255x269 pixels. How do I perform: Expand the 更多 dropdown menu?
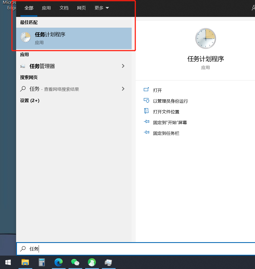(x=101, y=8)
